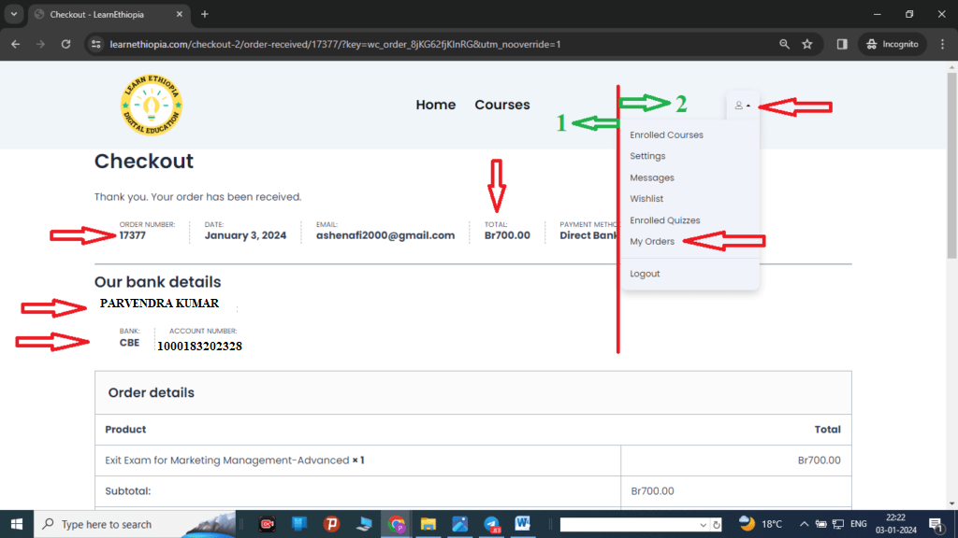The image size is (958, 538).
Task: Click the URL address bar
Action: 440,44
